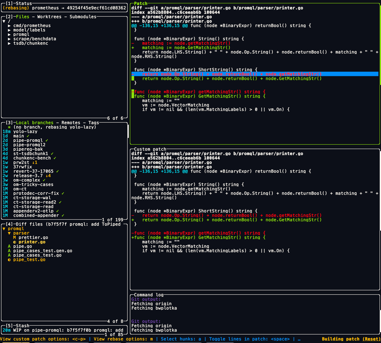Click the asterisk icon marking the rebasing branch
The height and width of the screenshot is (343, 381).
pyautogui.click(x=10, y=127)
